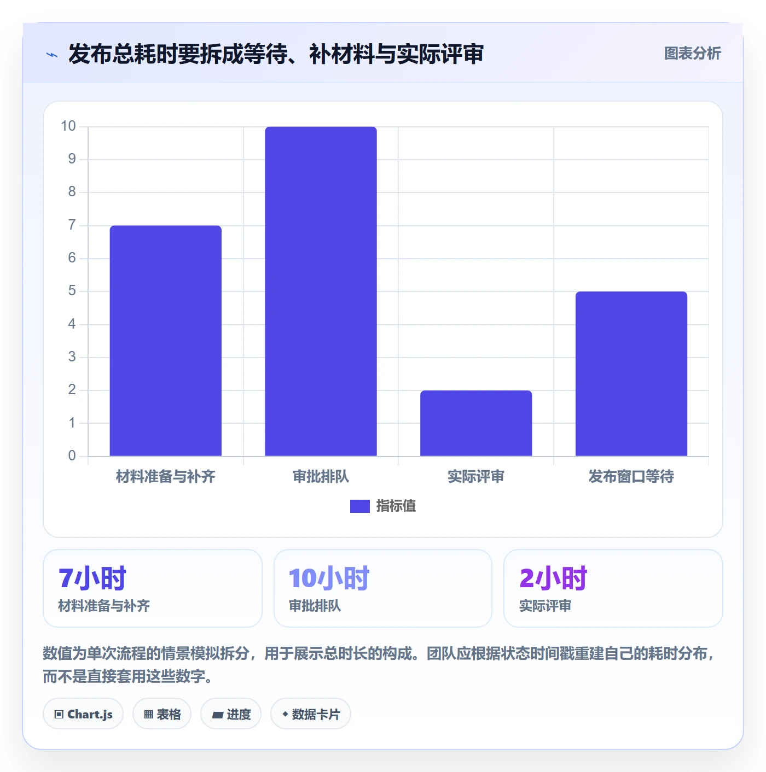Click the 表格 tag chip
The height and width of the screenshot is (772, 766).
(162, 714)
